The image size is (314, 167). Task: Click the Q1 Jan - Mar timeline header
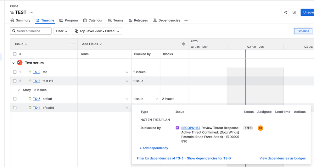[x=199, y=47]
